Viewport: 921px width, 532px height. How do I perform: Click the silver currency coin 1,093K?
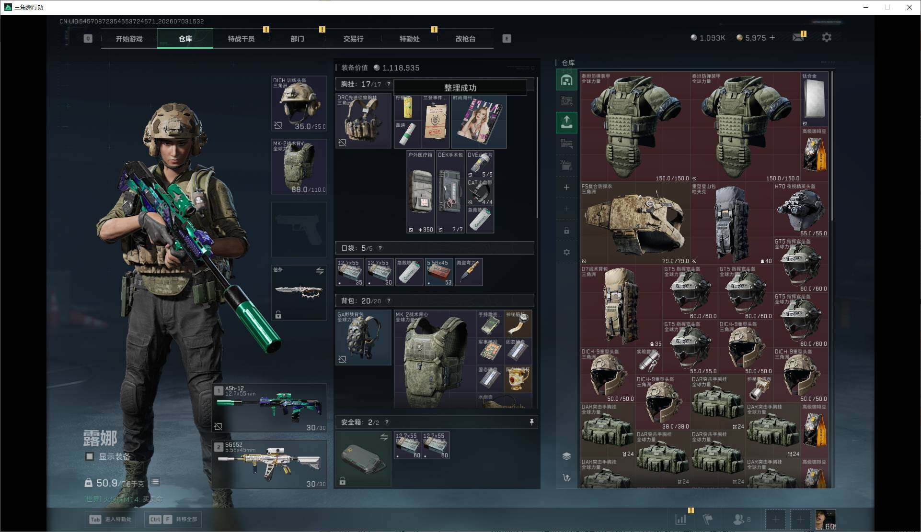pyautogui.click(x=694, y=37)
